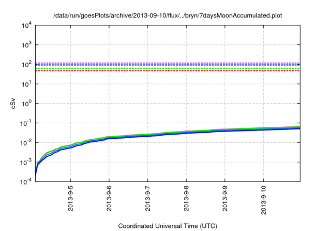Click the Coordinated Universal Time (UTC) axis label

(168, 226)
